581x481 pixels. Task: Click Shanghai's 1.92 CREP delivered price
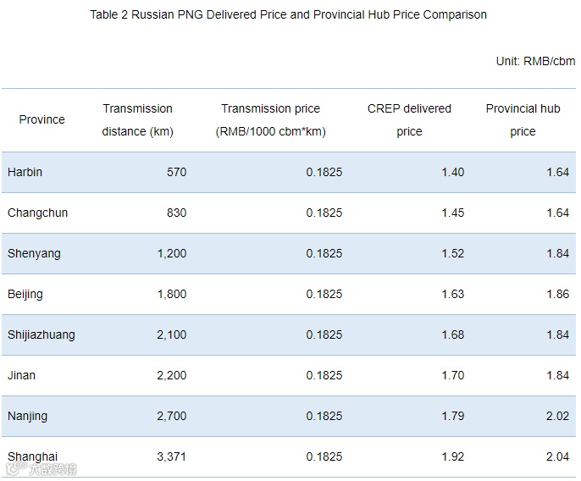coord(452,456)
